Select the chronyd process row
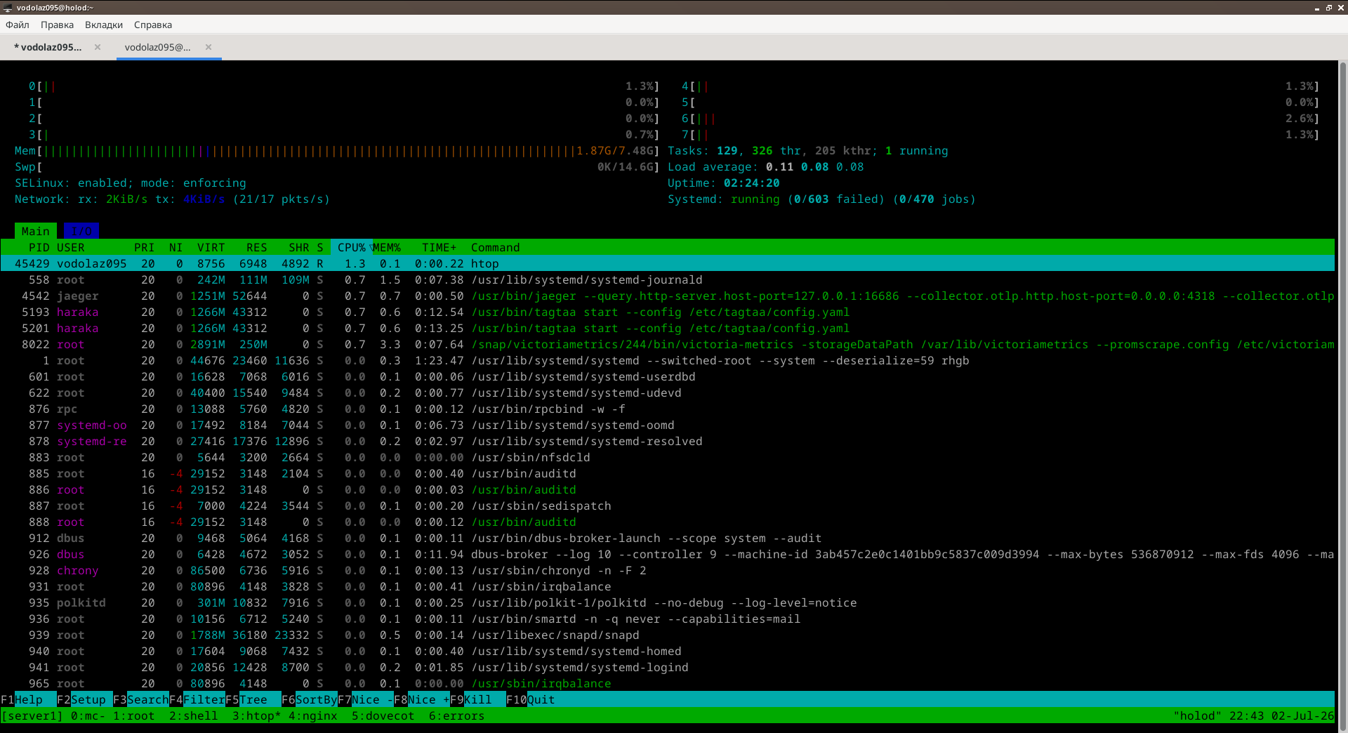1348x733 pixels. 667,570
